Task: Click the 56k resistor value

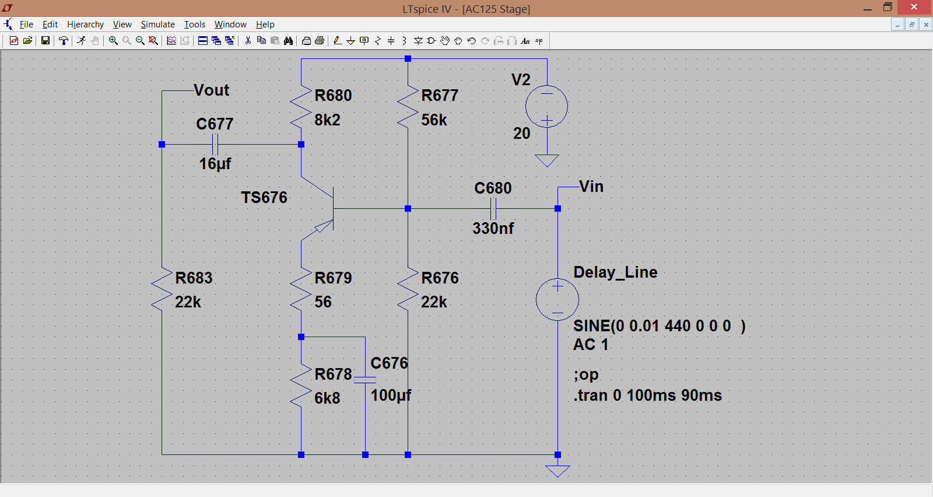Action: click(434, 120)
